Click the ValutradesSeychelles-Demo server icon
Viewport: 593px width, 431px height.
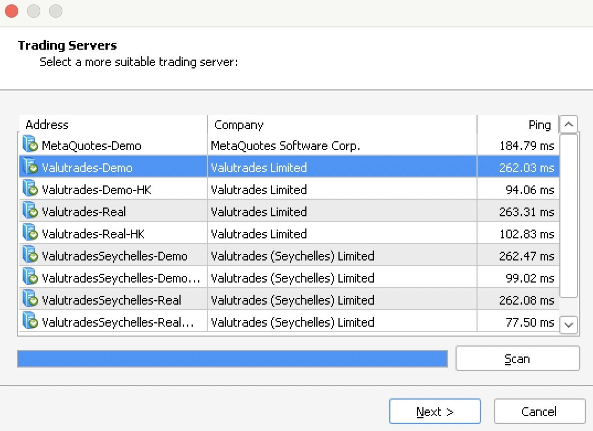pyautogui.click(x=30, y=256)
